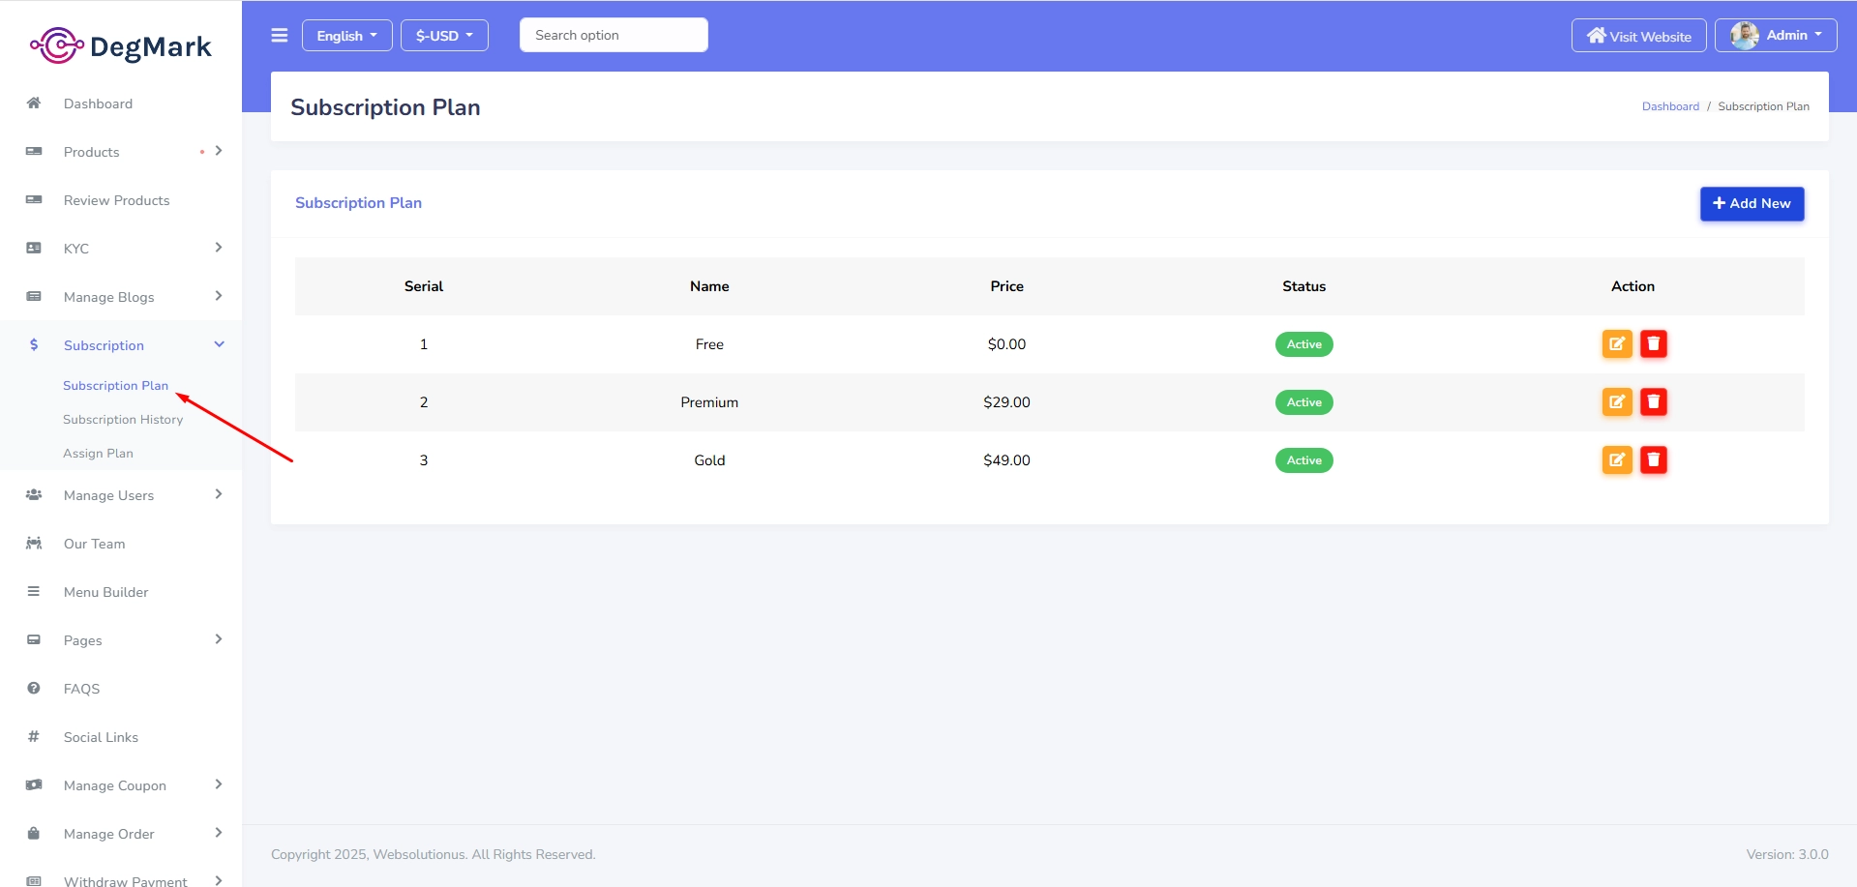Delete the Premium subscription plan
1857x887 pixels.
1653,402
